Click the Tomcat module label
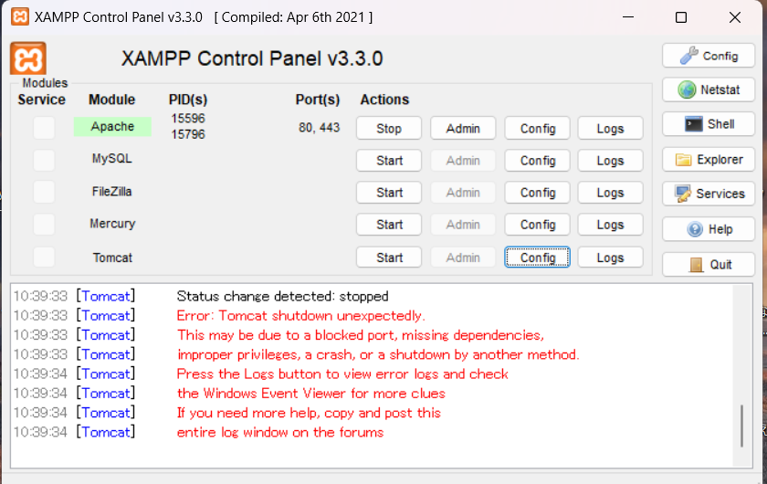 (x=112, y=258)
